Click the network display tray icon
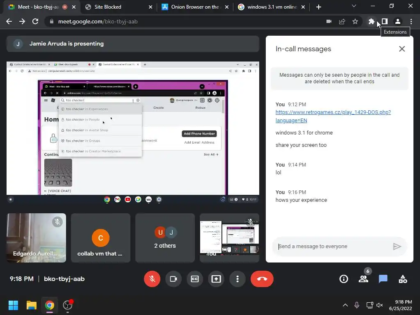This screenshot has width=420, height=315. pyautogui.click(x=370, y=305)
